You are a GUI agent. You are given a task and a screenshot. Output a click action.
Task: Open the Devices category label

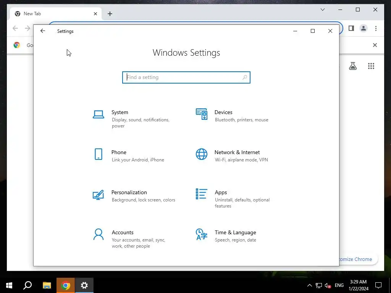point(223,112)
